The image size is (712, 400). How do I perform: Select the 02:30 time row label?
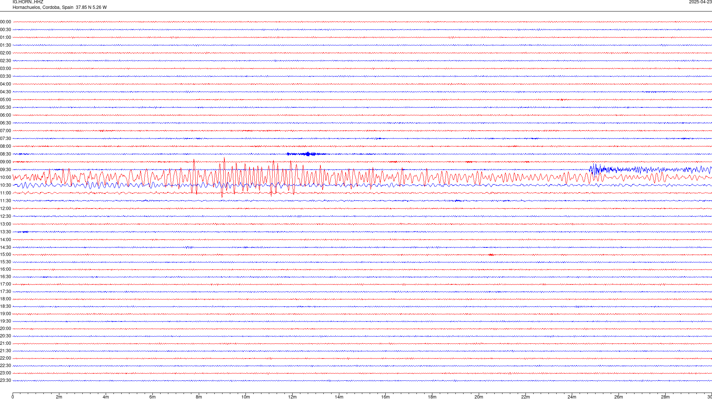click(6, 61)
